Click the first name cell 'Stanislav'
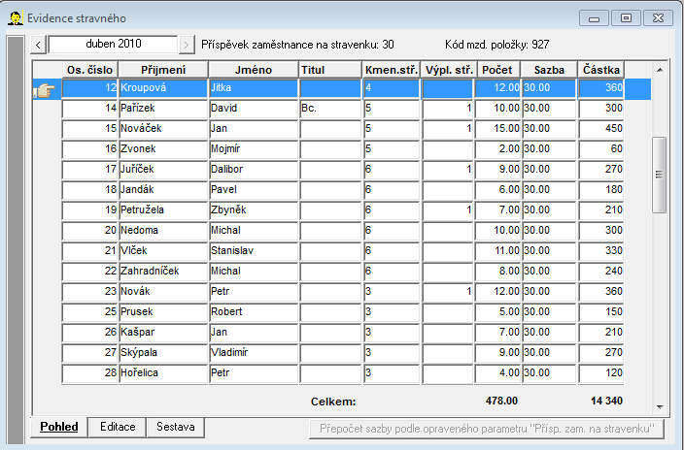 (254, 251)
